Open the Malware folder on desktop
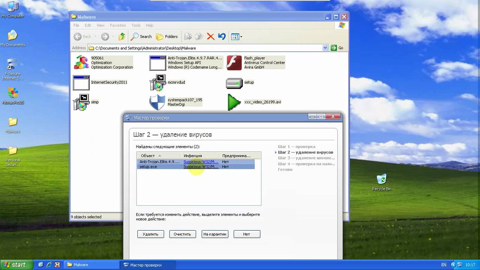This screenshot has width=480, height=270. tap(13, 125)
